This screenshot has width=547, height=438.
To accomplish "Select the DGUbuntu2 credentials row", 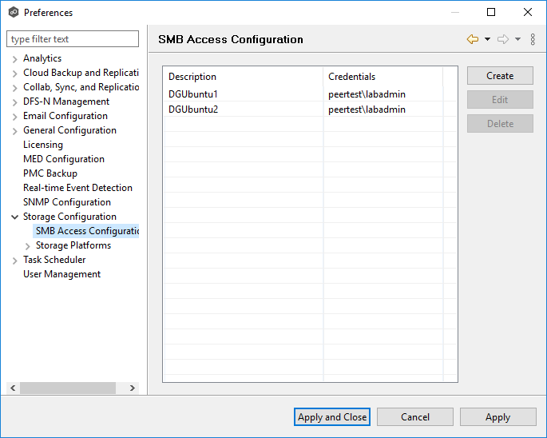I will pos(367,109).
